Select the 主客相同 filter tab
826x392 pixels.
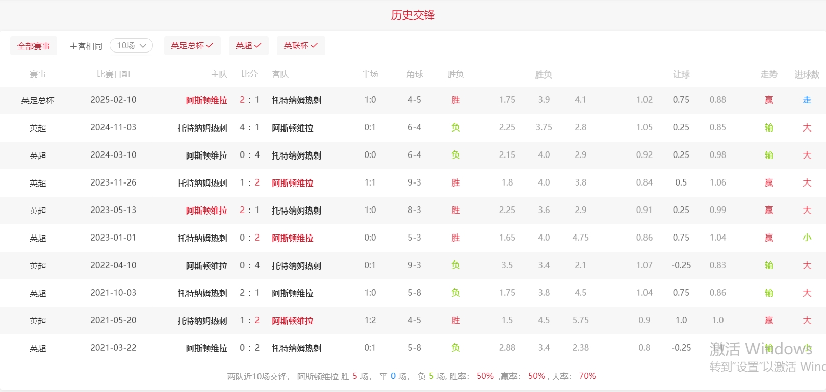pos(86,46)
